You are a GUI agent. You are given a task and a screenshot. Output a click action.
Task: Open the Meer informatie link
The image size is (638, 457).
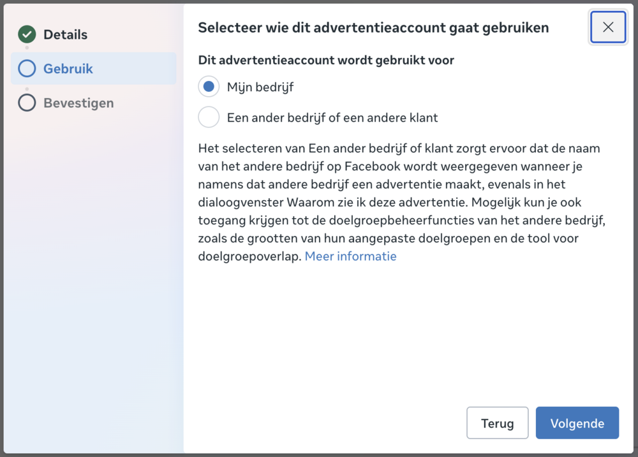(350, 256)
